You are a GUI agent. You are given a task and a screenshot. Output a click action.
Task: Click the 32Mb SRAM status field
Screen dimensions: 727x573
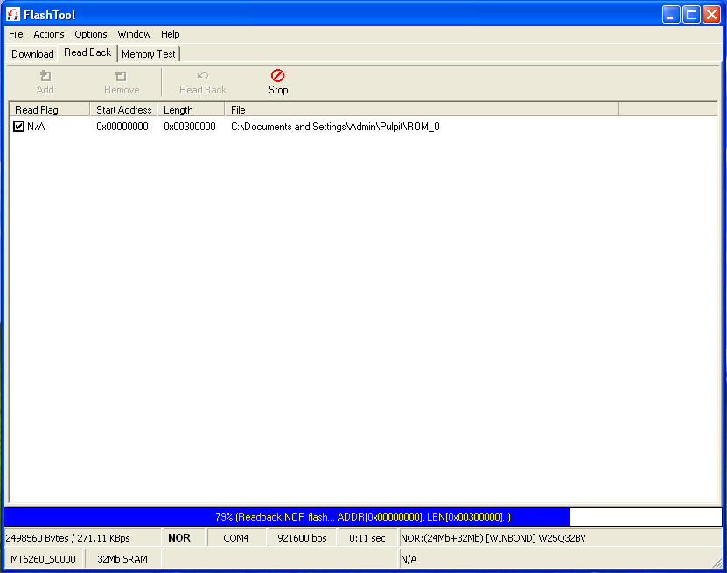point(122,559)
